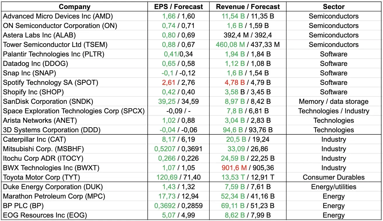Click Mitsubishi EPS 0,5207 / 0,3691
This screenshot has height=221, width=383.
pyautogui.click(x=178, y=149)
